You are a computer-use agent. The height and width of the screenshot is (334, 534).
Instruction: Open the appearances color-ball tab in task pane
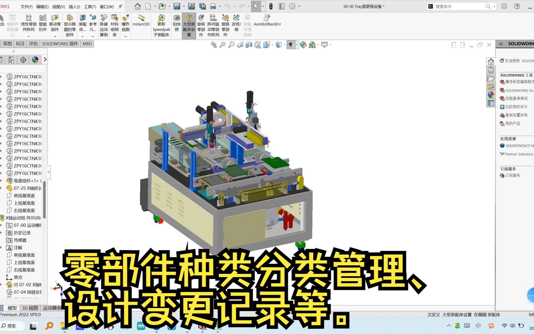click(491, 95)
